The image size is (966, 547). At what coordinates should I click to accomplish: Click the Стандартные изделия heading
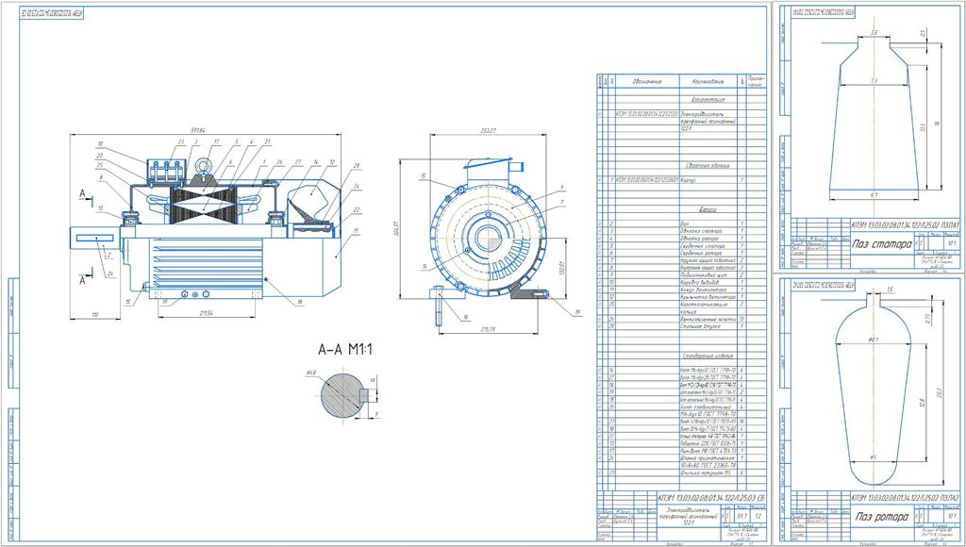708,356
